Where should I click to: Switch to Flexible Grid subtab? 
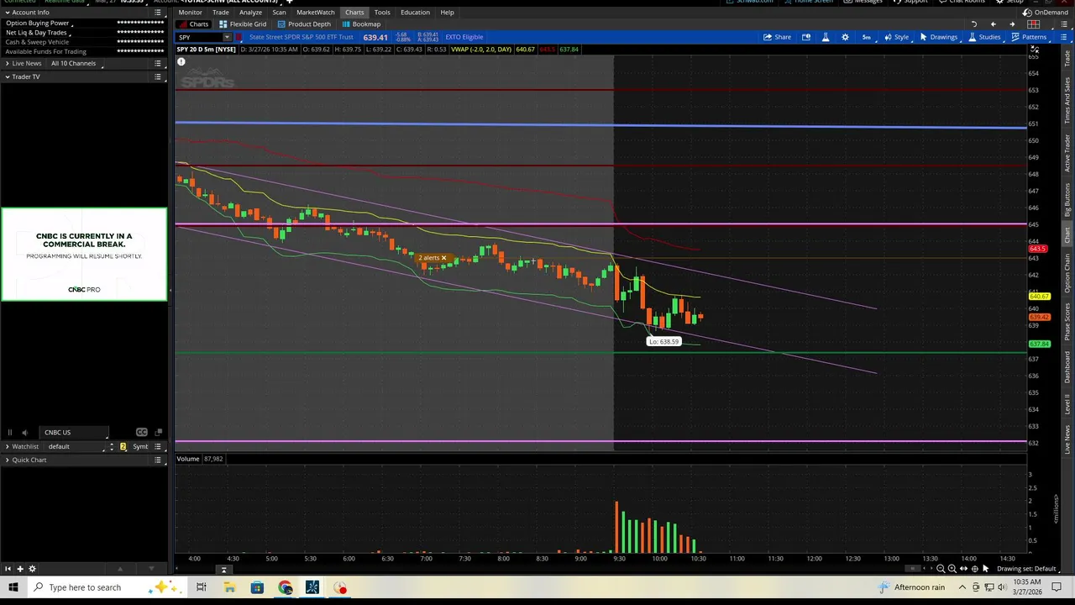243,24
